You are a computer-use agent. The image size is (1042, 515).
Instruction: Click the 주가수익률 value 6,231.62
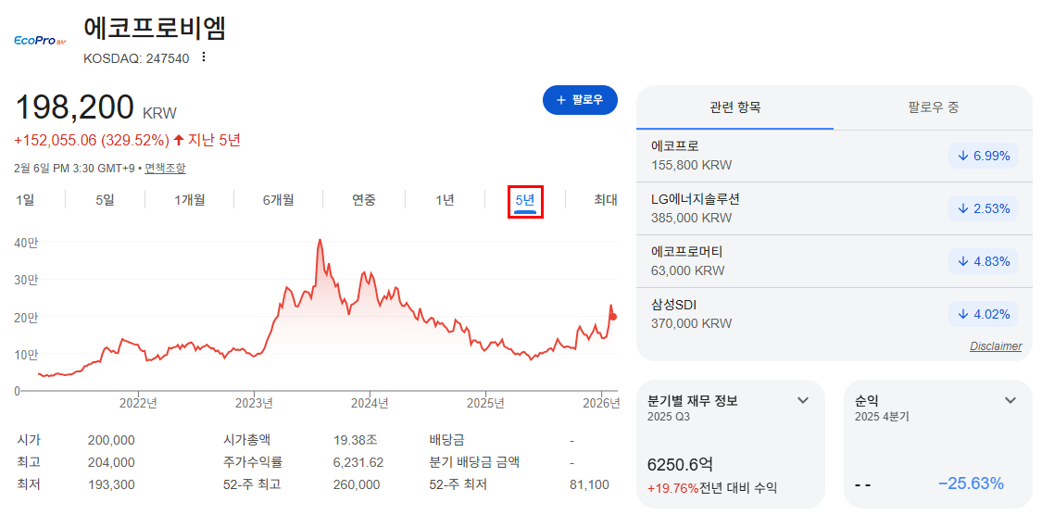pos(358,462)
